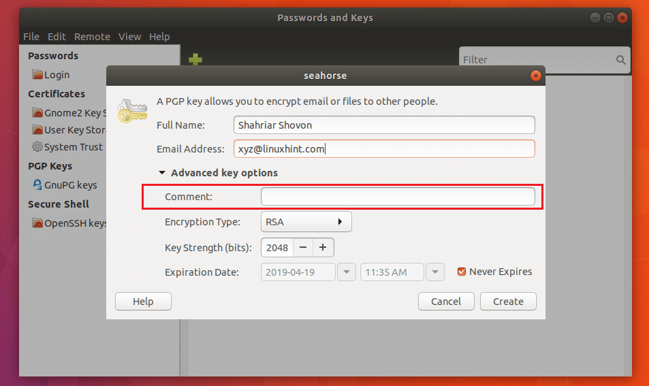Viewport: 649px width, 386px height.
Task: Click the Full Name input field
Action: tap(384, 125)
